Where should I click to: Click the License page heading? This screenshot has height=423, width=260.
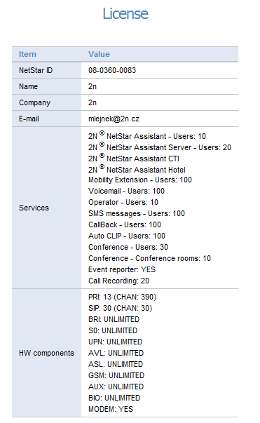click(x=125, y=13)
